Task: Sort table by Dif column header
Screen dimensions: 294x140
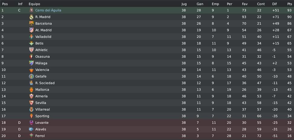Action: tap(274, 4)
